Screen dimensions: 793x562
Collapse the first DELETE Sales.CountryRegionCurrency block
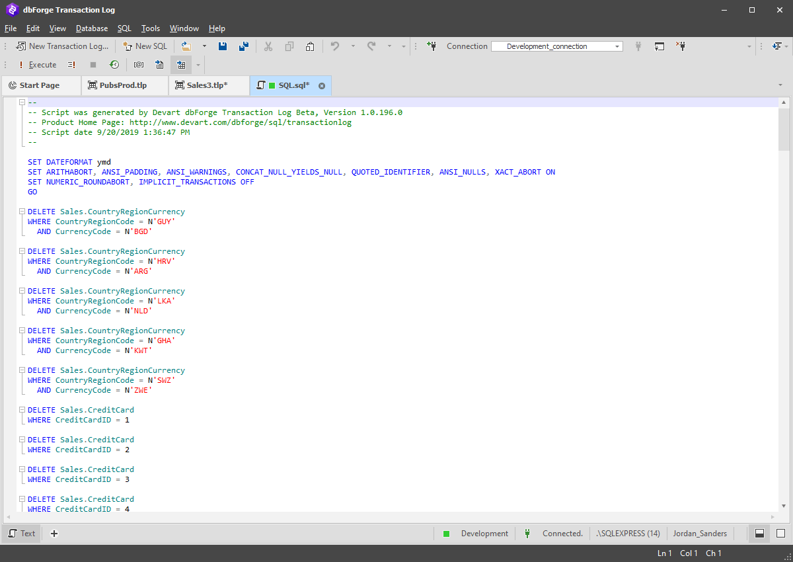[22, 212]
